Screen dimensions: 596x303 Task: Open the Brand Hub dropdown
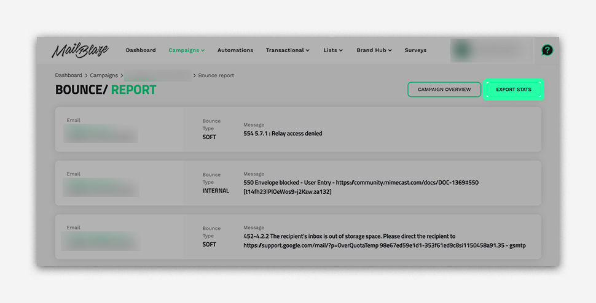pos(374,50)
